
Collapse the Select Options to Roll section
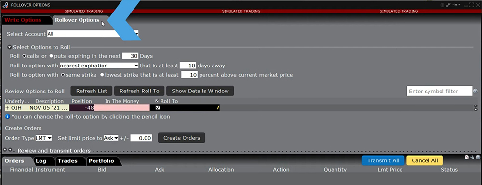10,47
